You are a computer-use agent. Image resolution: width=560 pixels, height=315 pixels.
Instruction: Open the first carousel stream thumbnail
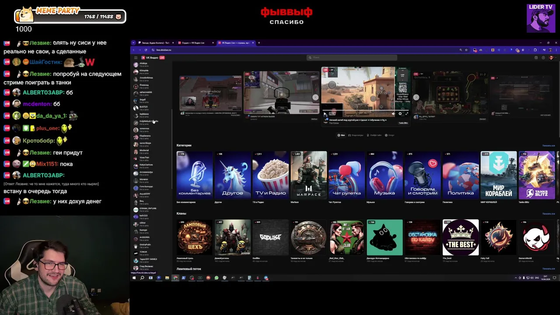[x=210, y=94]
